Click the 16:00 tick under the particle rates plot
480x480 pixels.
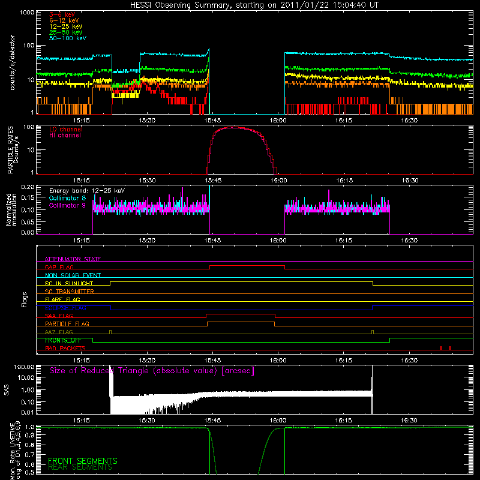coord(278,181)
